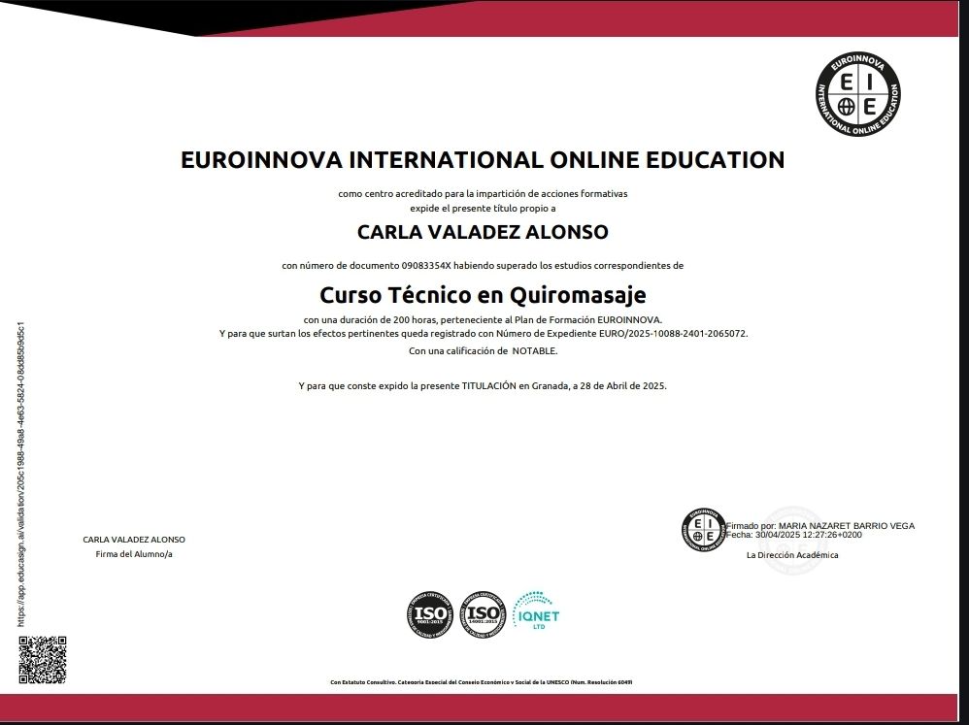Click the document number 09083354X line
Image resolution: width=969 pixels, height=725 pixels.
click(x=483, y=265)
